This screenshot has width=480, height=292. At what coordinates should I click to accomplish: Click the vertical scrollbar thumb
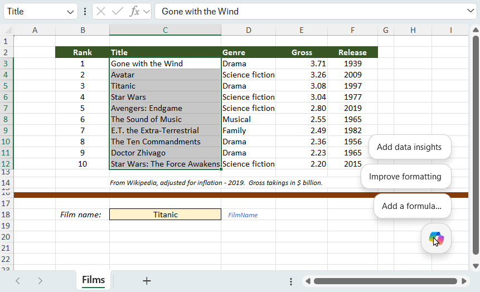[x=476, y=145]
